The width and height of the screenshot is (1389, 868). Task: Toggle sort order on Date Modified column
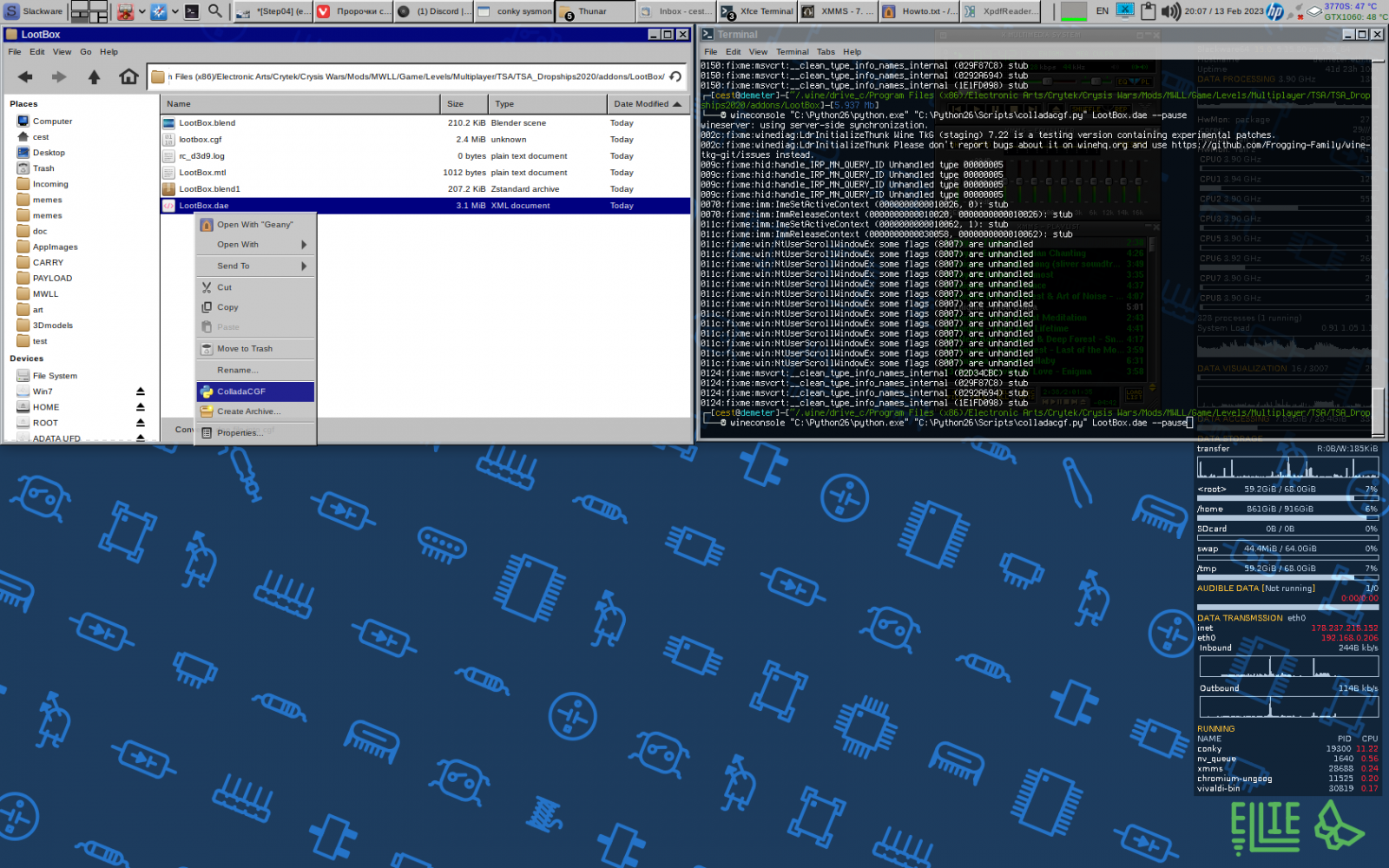click(x=648, y=104)
